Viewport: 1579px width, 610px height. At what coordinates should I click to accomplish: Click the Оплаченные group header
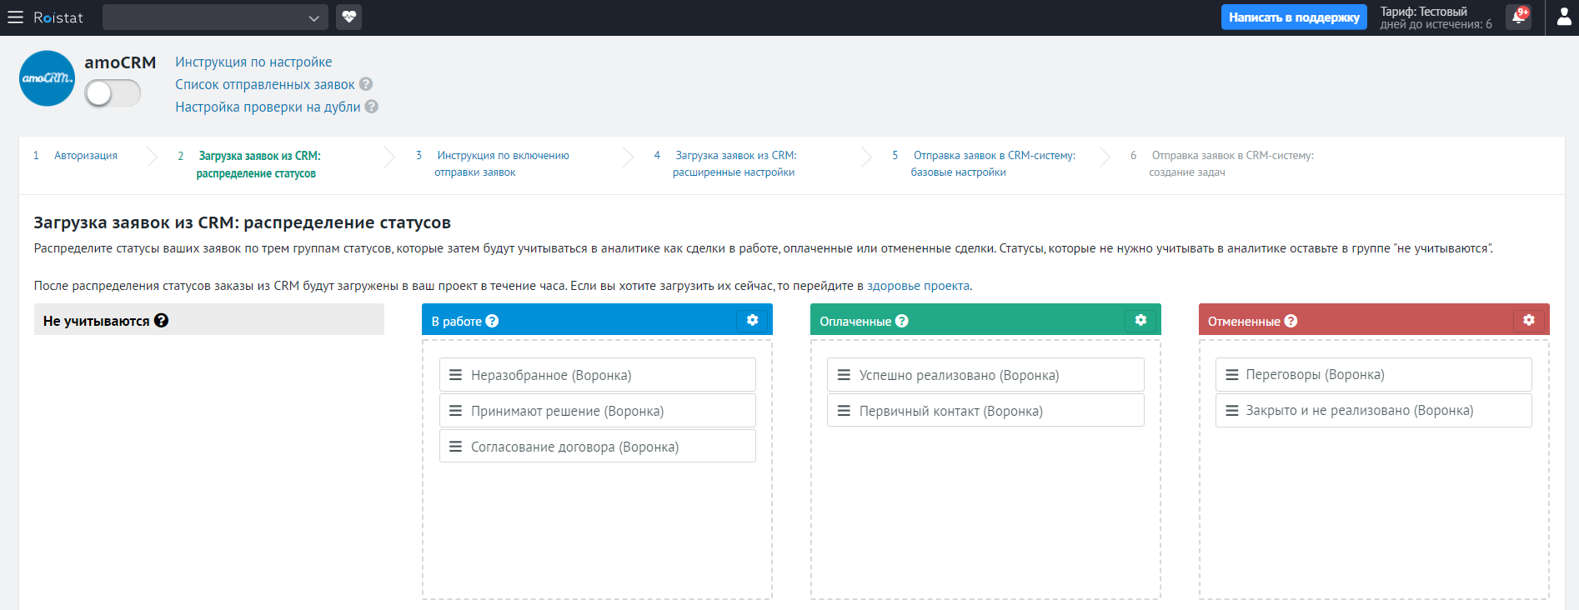(x=985, y=320)
